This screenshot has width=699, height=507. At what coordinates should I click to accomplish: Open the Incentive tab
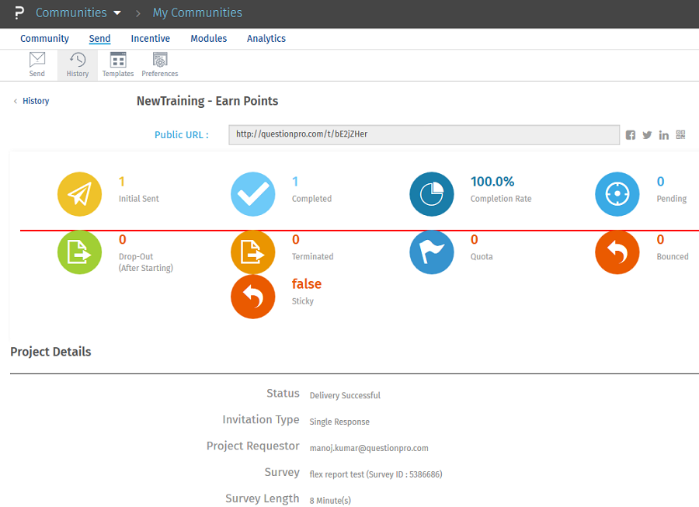point(150,38)
